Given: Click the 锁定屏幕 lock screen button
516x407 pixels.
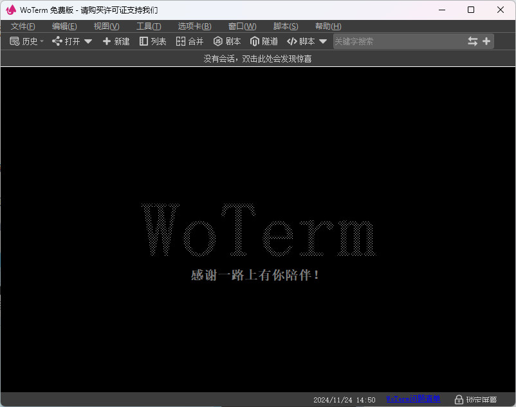Looking at the screenshot, I should [476, 399].
